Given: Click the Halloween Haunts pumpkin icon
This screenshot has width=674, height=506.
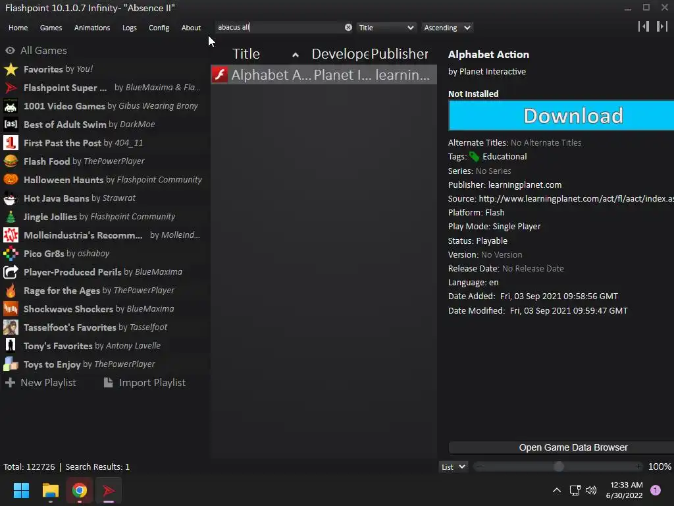Looking at the screenshot, I should pos(11,180).
